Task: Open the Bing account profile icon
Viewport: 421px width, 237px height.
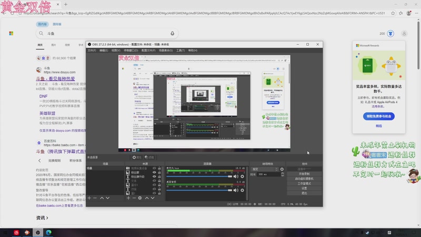Action: pos(404,34)
